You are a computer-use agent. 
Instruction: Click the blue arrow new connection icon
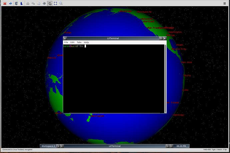tap(10, 3)
